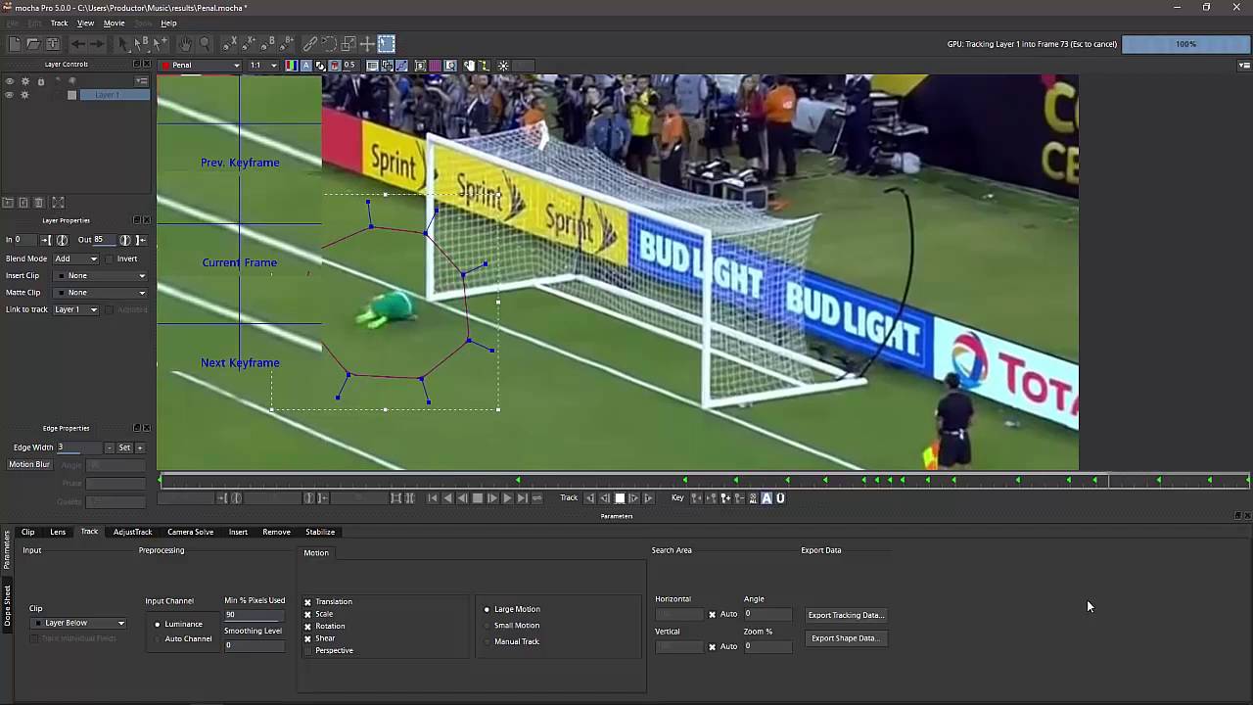Open the 1:1 zoom level dropdown
This screenshot has width=1253, height=705.
pyautogui.click(x=262, y=66)
